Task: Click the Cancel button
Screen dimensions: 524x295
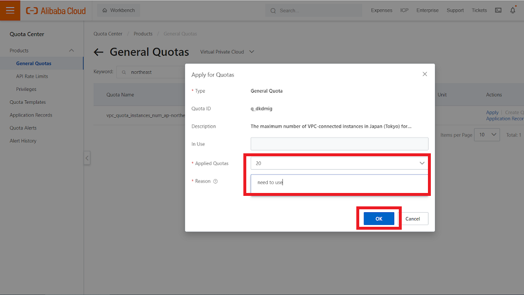Action: pyautogui.click(x=413, y=219)
